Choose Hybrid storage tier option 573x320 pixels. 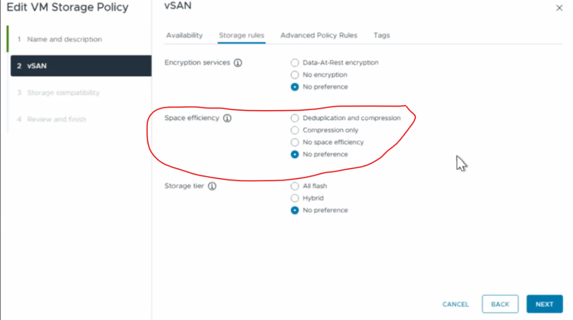[295, 198]
